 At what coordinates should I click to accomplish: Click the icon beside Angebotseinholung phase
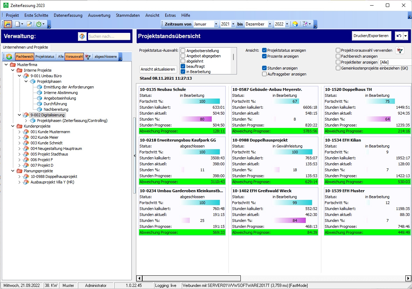39,98
